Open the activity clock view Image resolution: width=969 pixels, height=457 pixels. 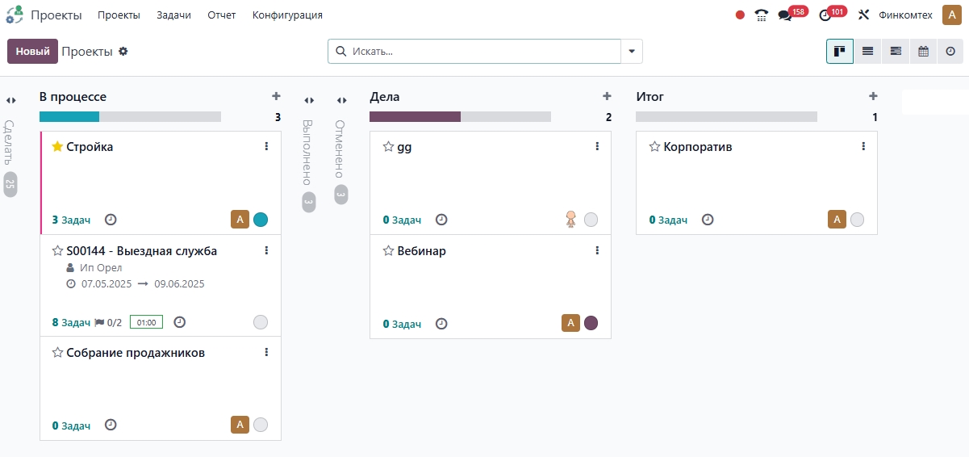(950, 51)
